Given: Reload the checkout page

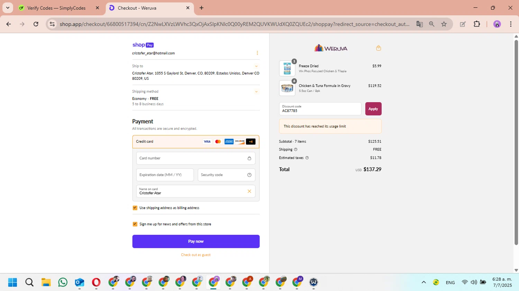Looking at the screenshot, I should tap(36, 24).
